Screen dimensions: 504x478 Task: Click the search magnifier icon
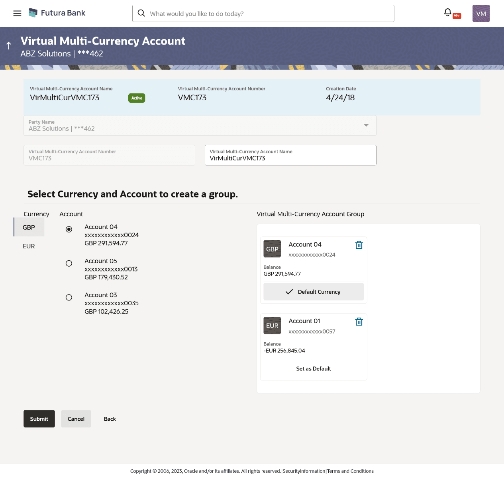(141, 13)
